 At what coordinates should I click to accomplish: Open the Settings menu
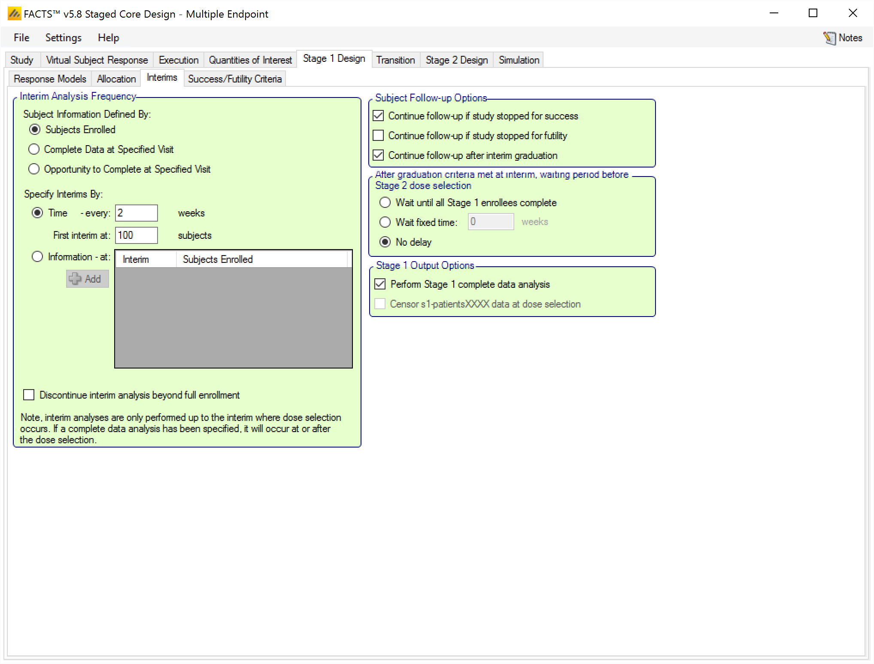point(63,38)
